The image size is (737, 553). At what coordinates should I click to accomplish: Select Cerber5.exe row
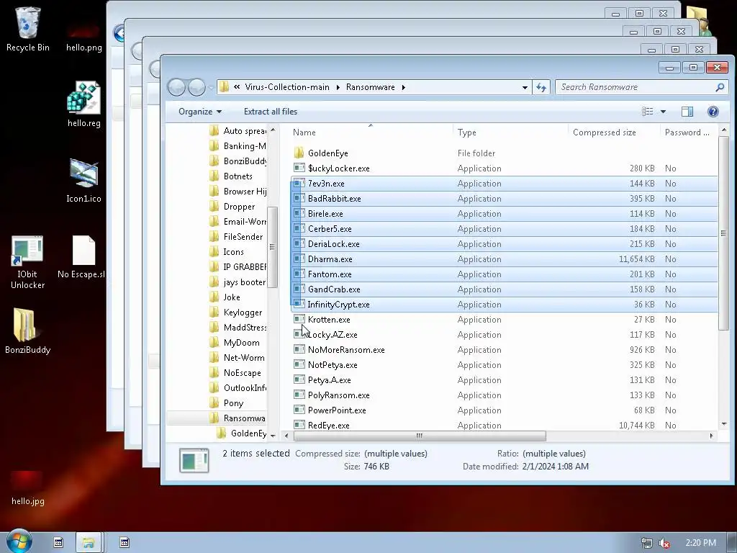pyautogui.click(x=504, y=229)
